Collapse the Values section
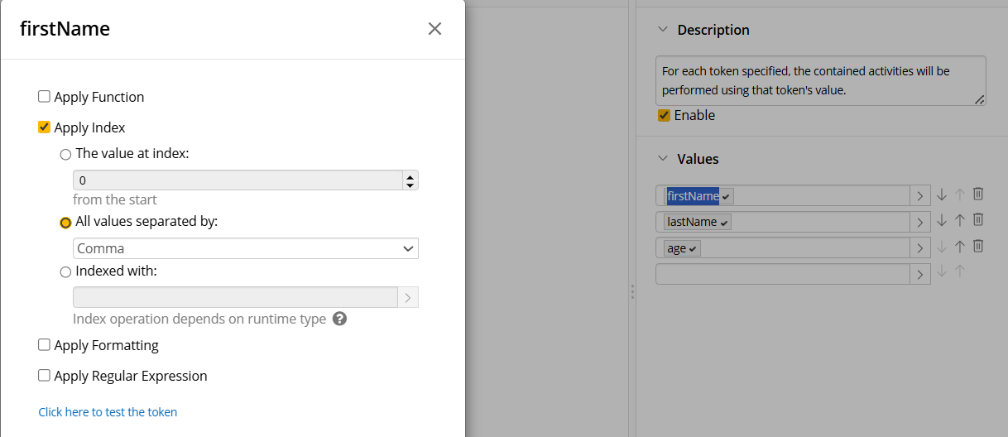The width and height of the screenshot is (1008, 437). coord(662,159)
